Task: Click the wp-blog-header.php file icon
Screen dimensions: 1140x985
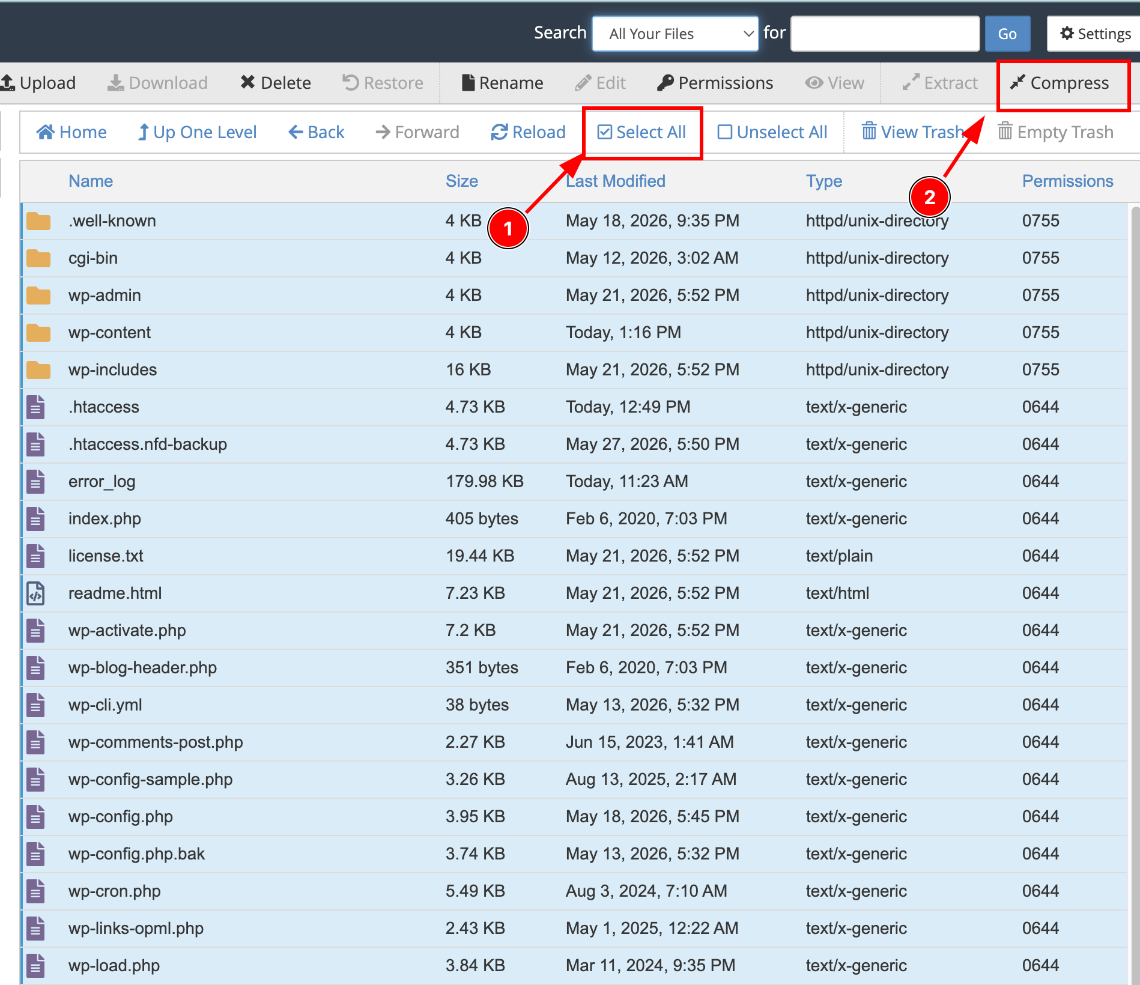Action: (35, 668)
